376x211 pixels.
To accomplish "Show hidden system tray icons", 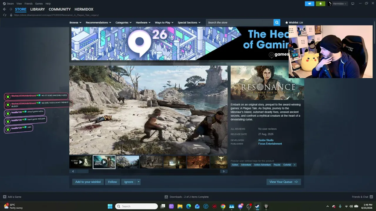I will [328, 206].
